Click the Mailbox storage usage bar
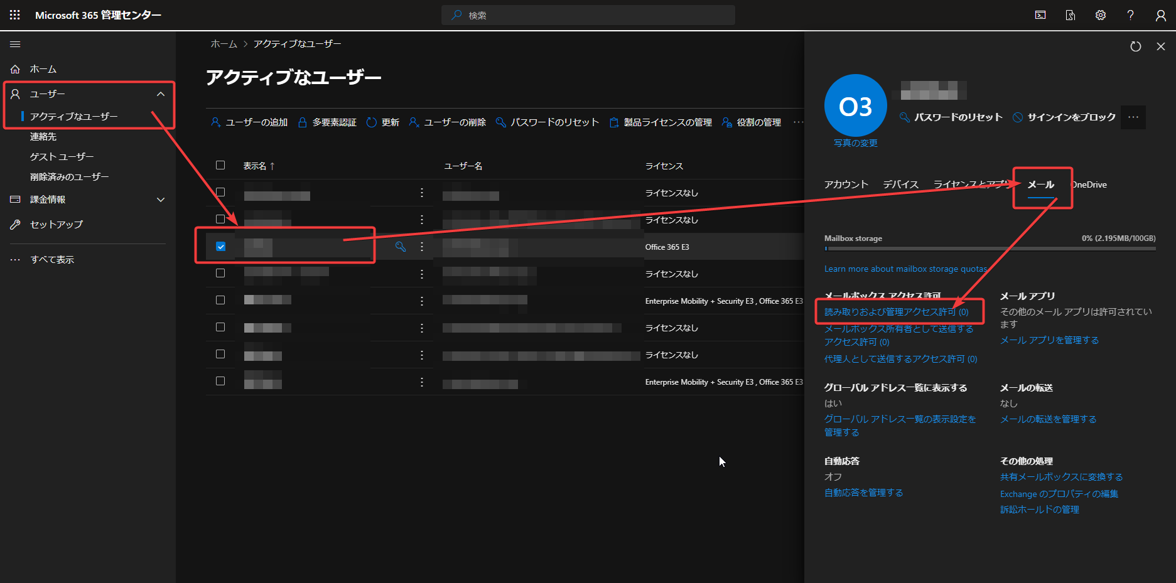This screenshot has height=583, width=1176. click(990, 249)
